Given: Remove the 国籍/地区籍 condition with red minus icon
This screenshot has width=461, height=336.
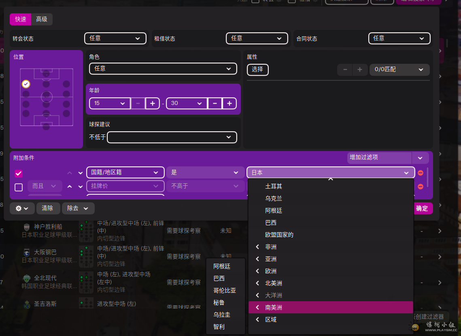Looking at the screenshot, I should 420,173.
